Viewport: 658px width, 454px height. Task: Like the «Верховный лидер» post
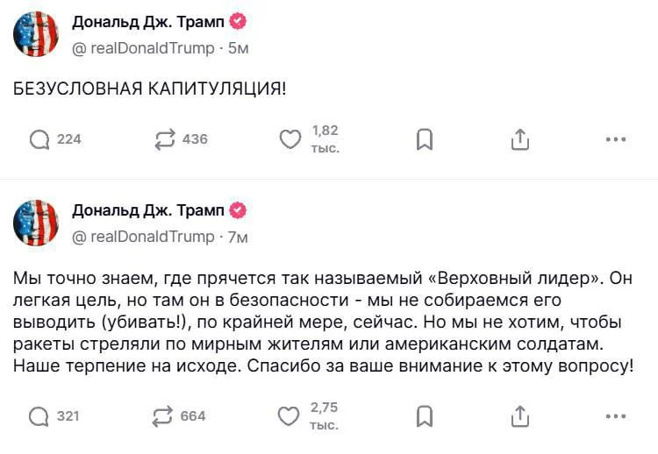click(x=290, y=415)
